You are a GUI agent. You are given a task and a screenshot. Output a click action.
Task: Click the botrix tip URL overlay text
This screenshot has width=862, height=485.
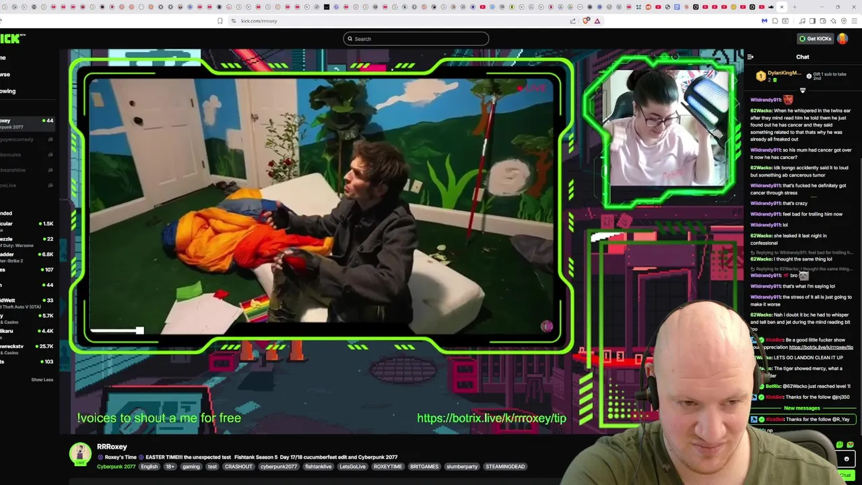[492, 418]
